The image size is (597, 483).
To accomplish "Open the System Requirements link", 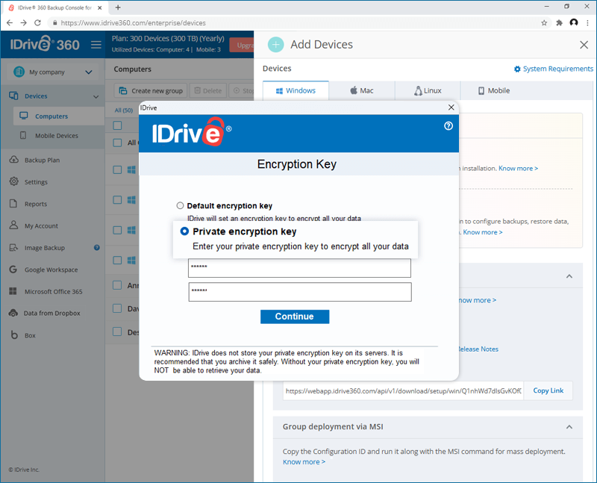I will click(x=554, y=69).
